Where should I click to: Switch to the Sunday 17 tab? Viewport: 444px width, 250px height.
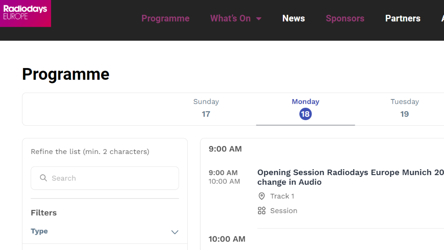click(x=206, y=108)
